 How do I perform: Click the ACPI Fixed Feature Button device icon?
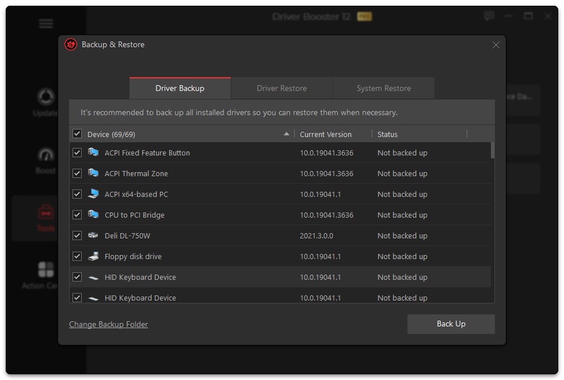click(93, 152)
